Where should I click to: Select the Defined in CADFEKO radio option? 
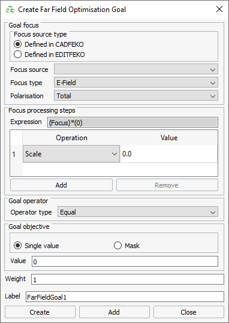pos(17,44)
